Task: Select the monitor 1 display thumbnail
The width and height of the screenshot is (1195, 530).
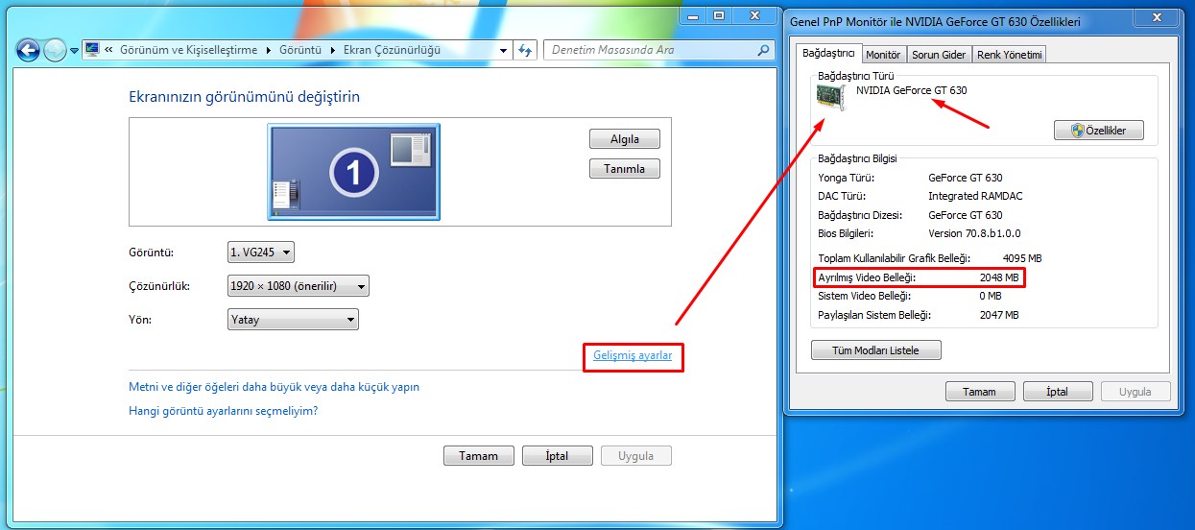Action: pos(353,172)
